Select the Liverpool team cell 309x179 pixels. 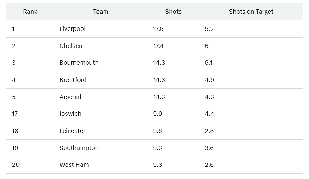[x=101, y=29]
